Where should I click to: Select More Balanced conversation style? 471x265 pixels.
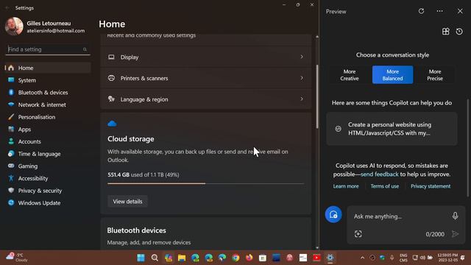tap(392, 75)
